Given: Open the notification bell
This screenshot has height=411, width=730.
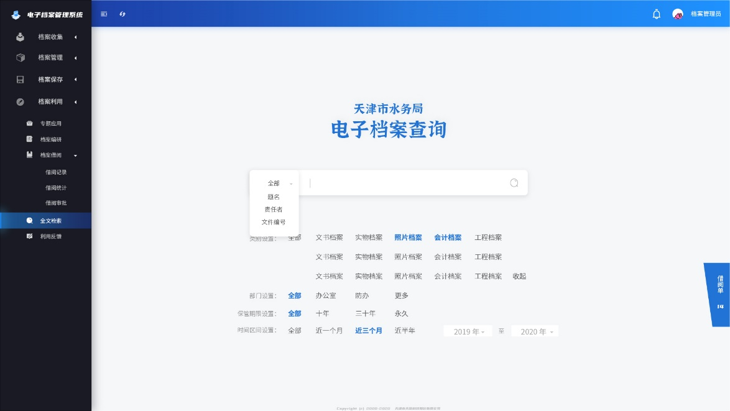Looking at the screenshot, I should 656,14.
